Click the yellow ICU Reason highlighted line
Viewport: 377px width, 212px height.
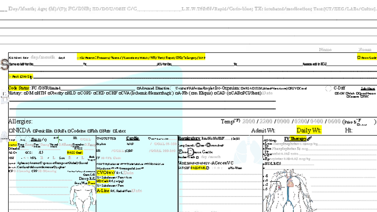141,58
